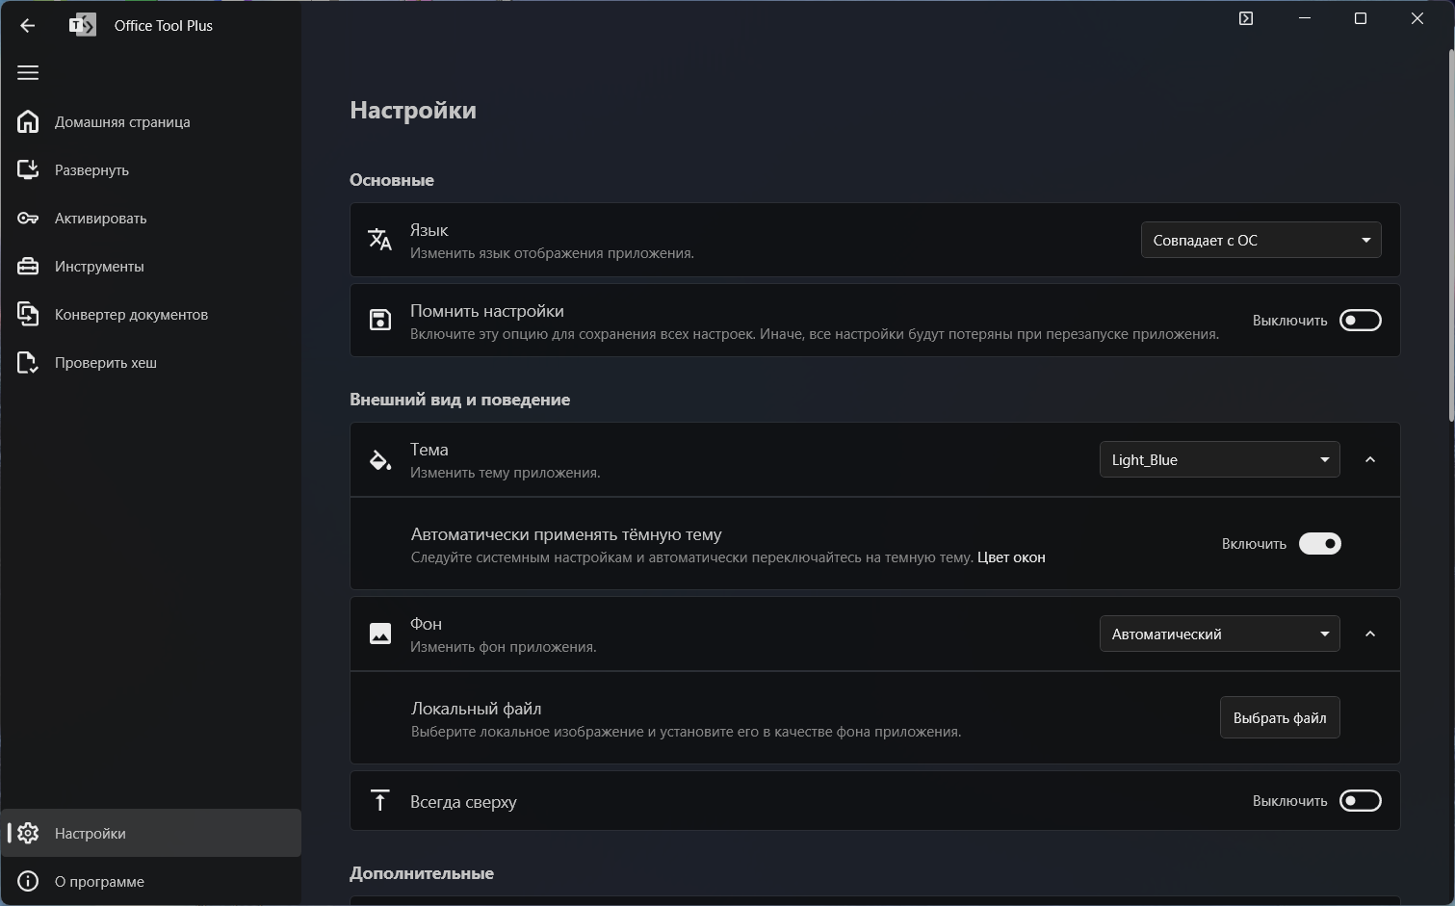Open the language dropdown 'Совпадает с ОС'

[x=1260, y=241]
